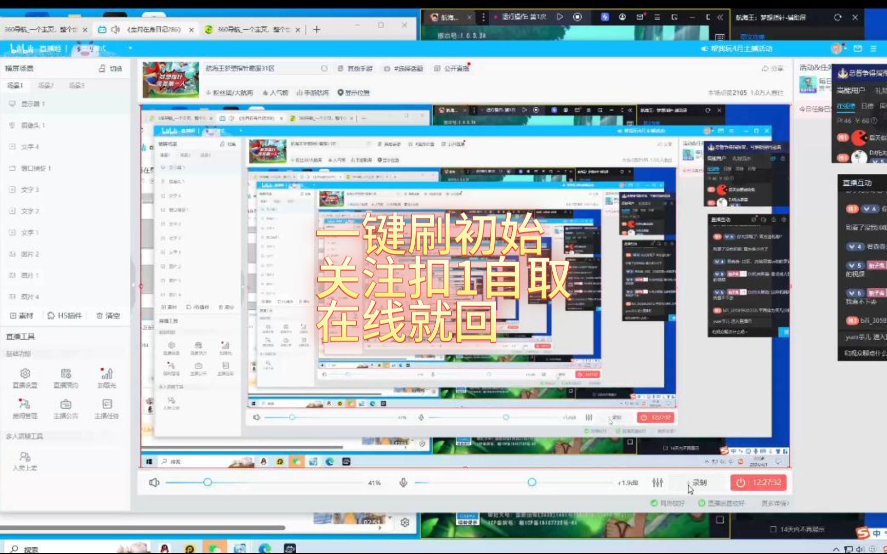Open the 帮我玩4月主播活动 link
Screen dimensions: 887x554
click(737, 48)
